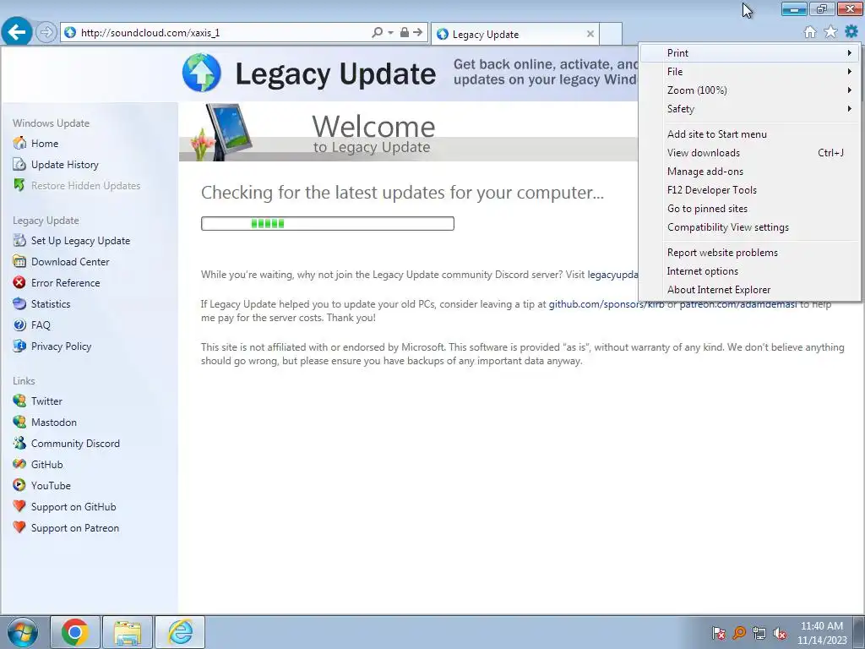Select Go to pinned sites
Image resolution: width=865 pixels, height=649 pixels.
749,209
